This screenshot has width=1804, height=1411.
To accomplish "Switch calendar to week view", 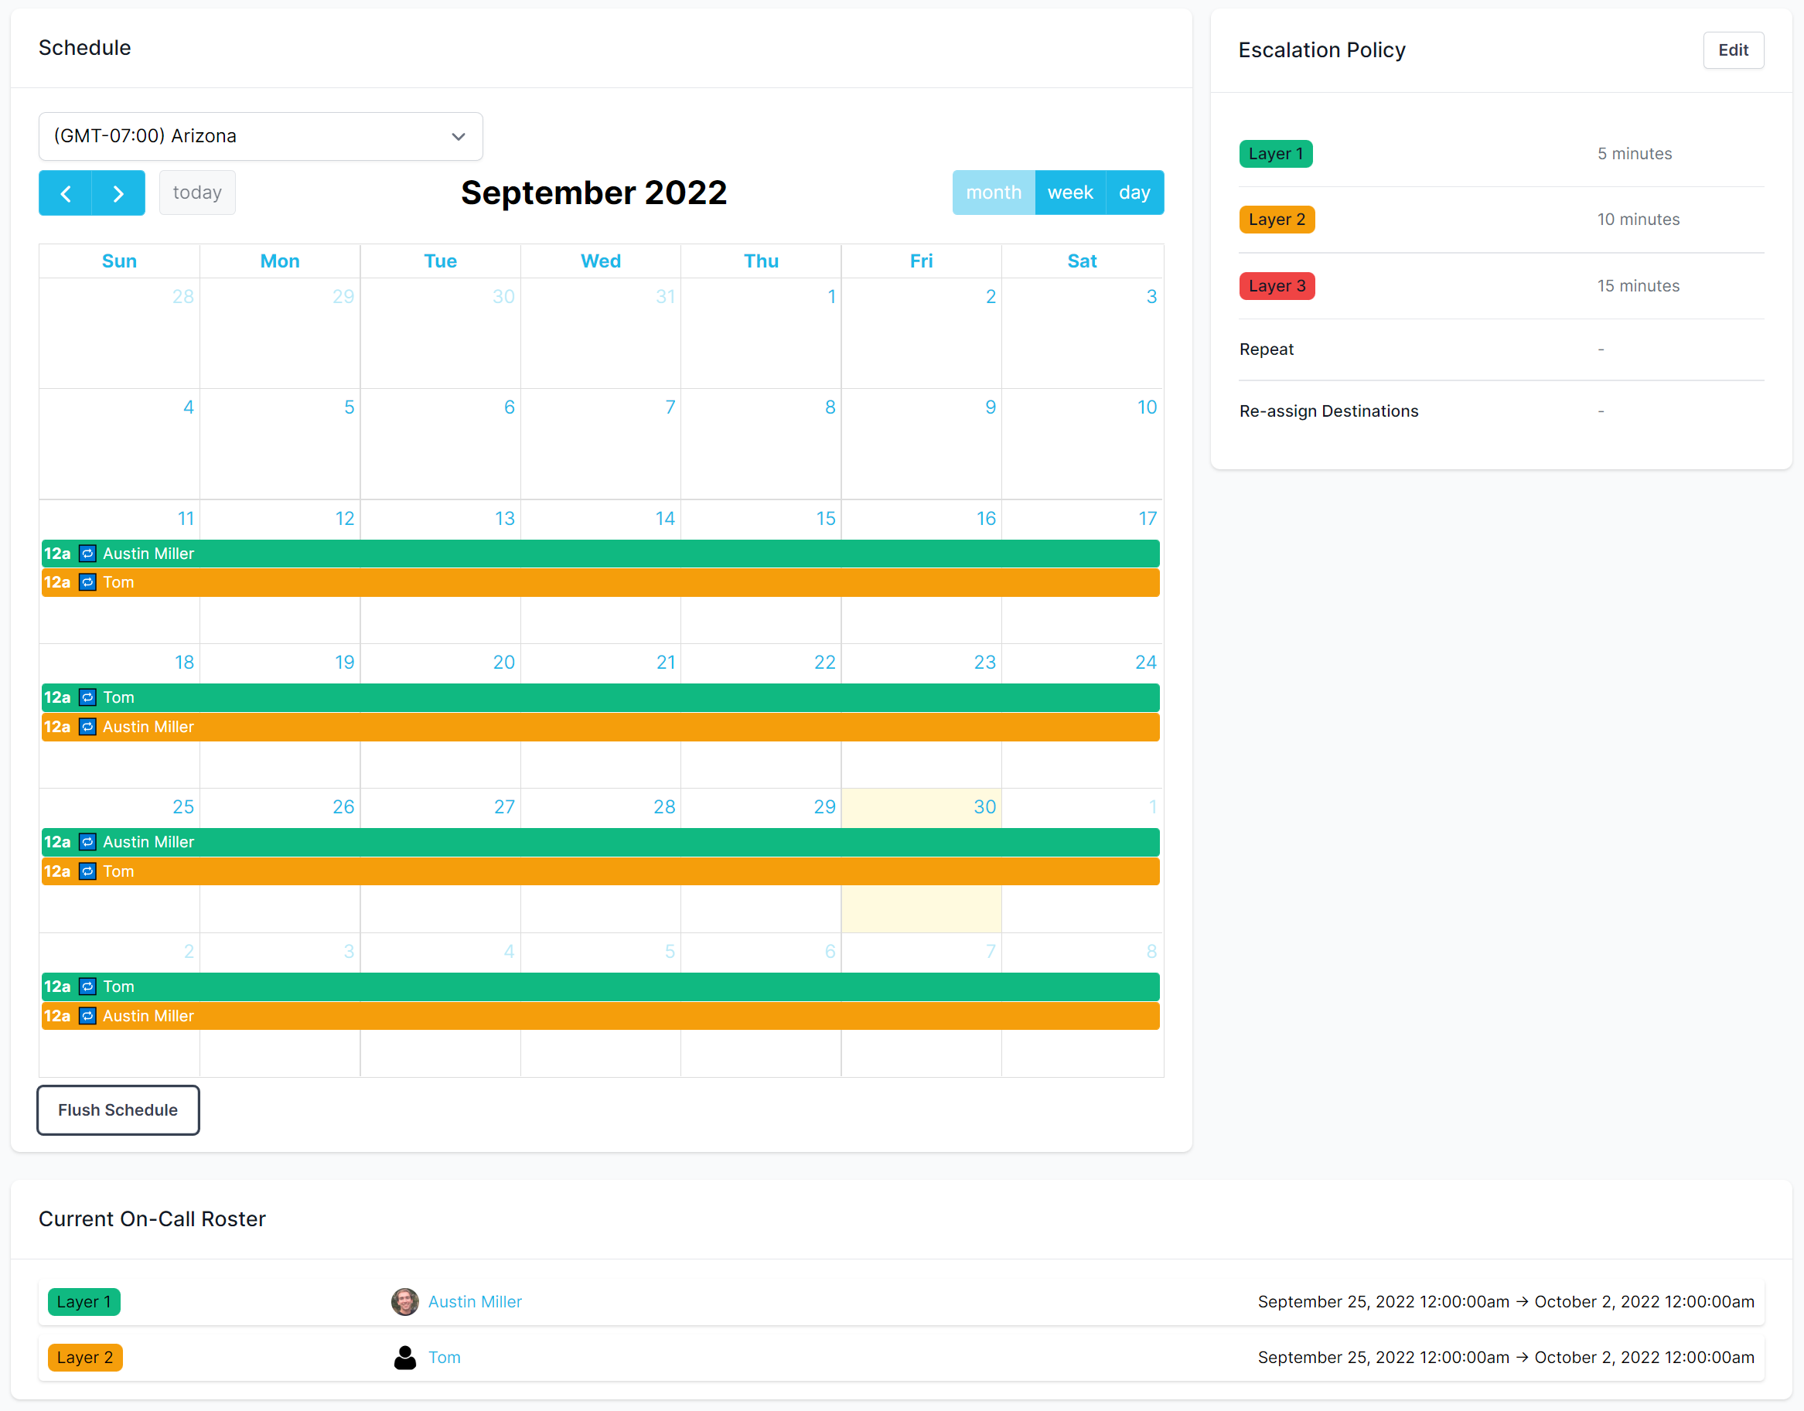I will coord(1069,193).
